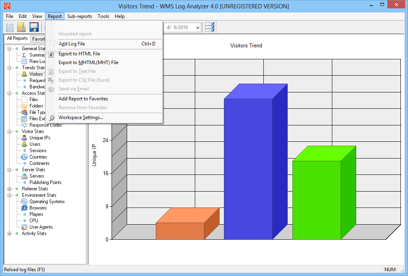408x276 pixels.
Task: Click the Operating Systems disc icon
Action: point(24,202)
